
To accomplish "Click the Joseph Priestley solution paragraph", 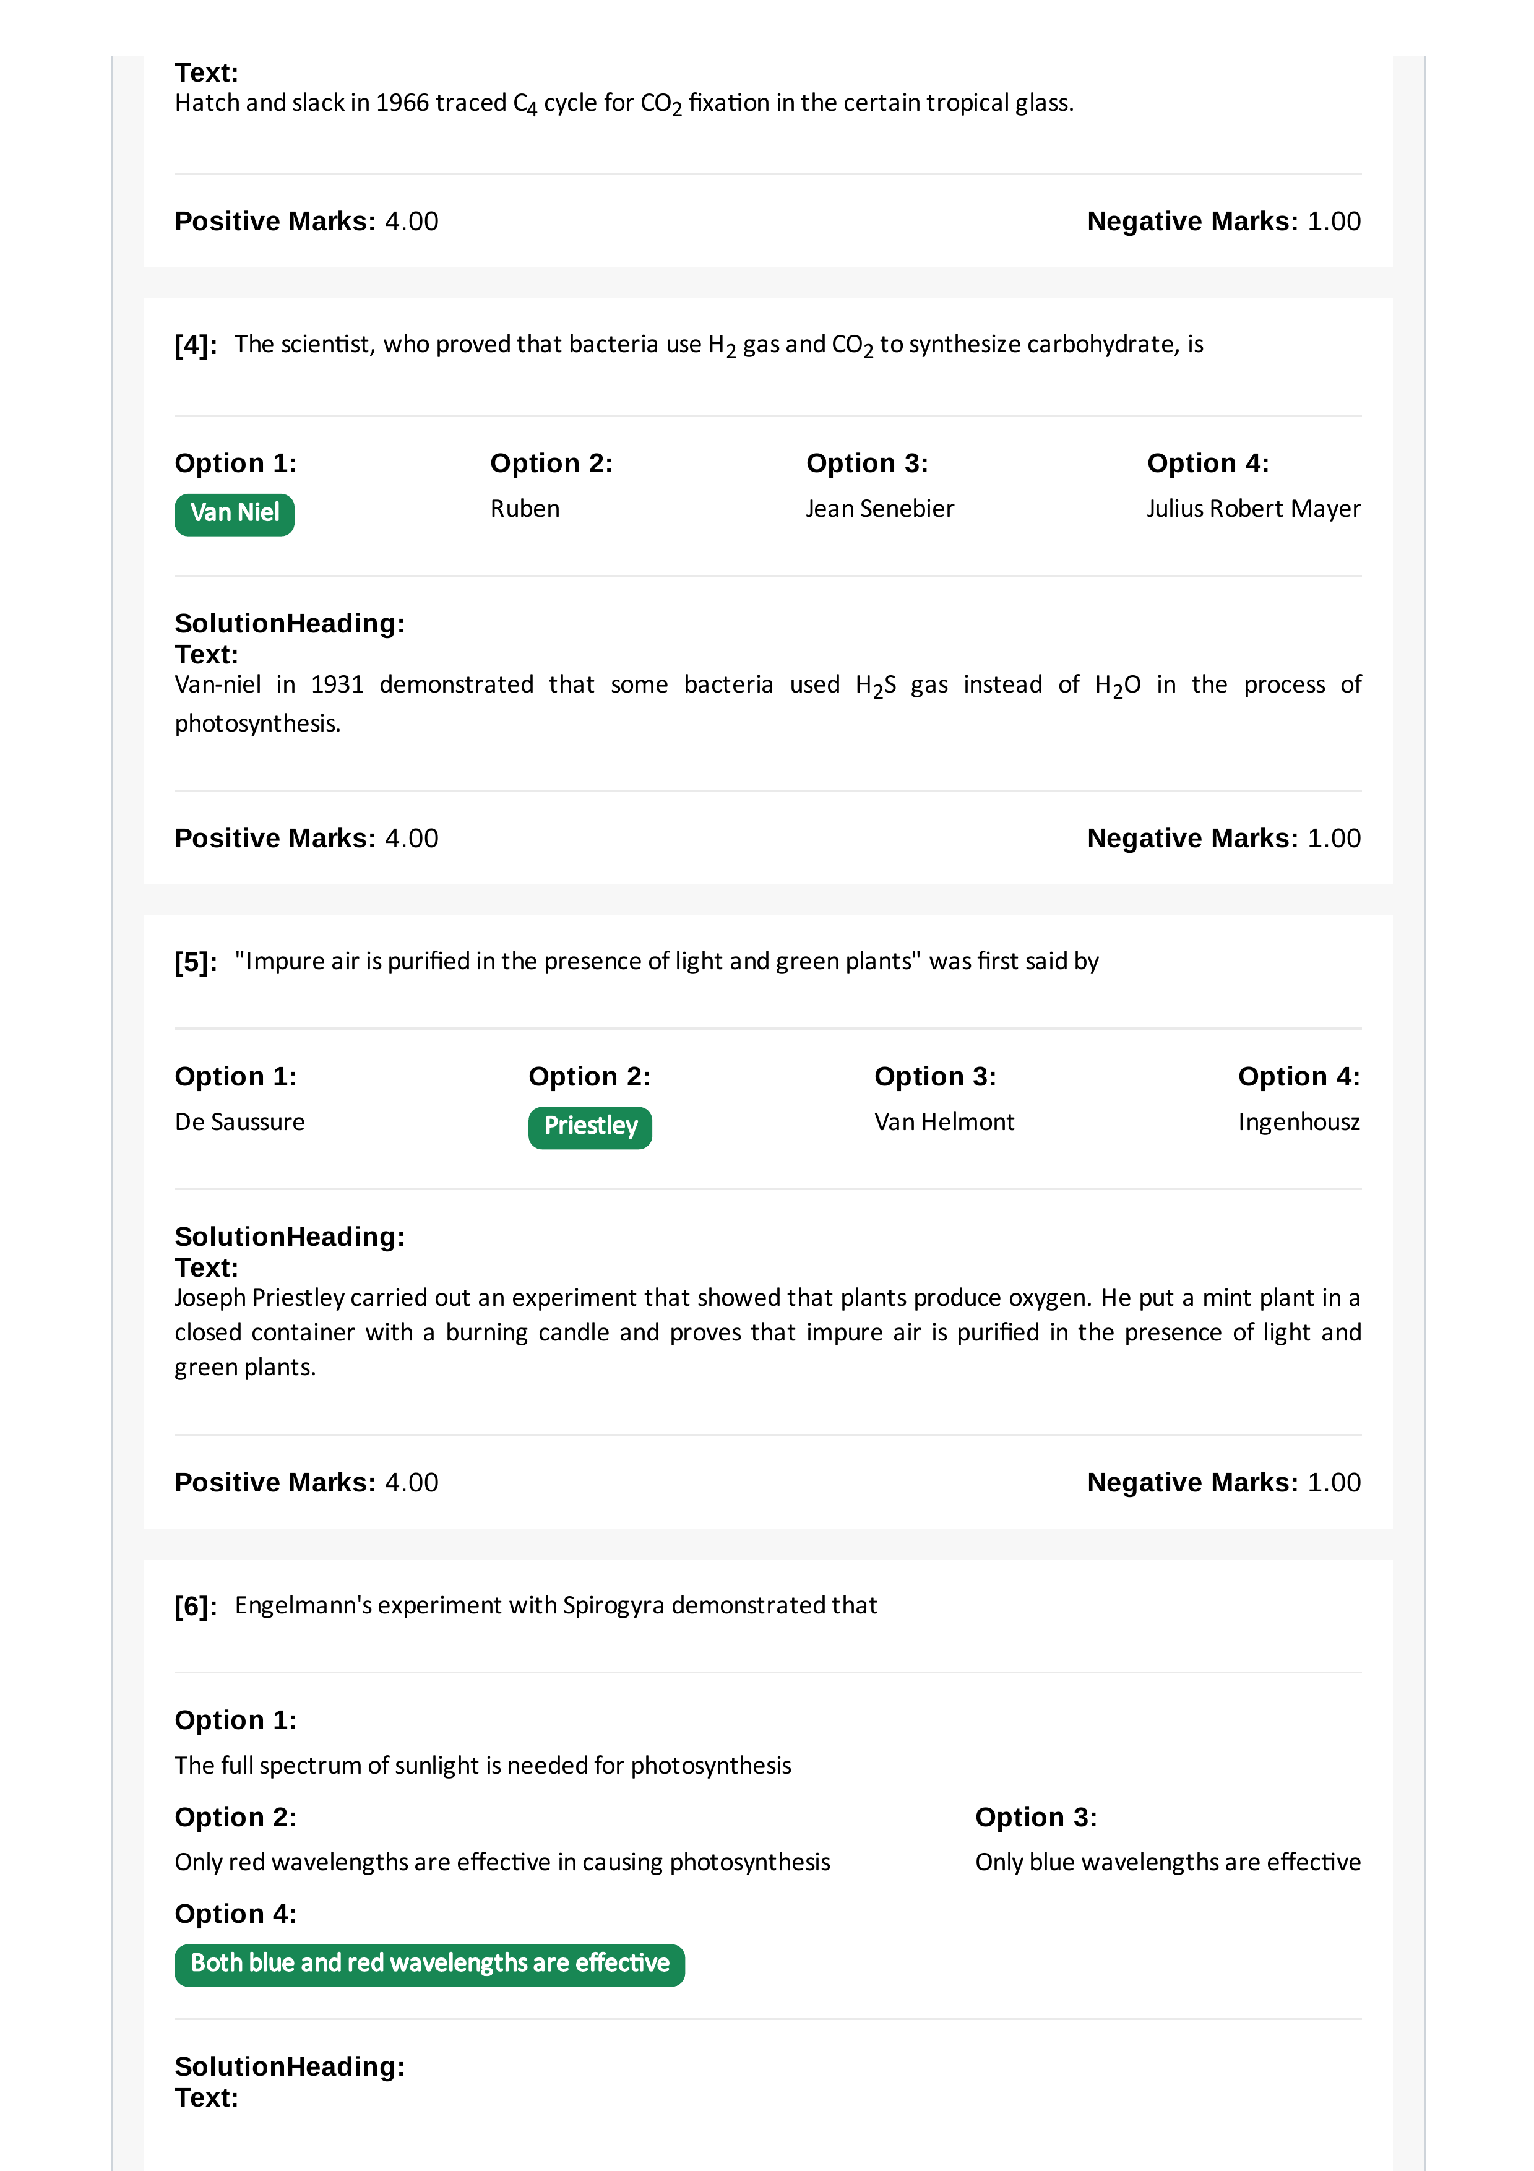I will click(767, 1331).
